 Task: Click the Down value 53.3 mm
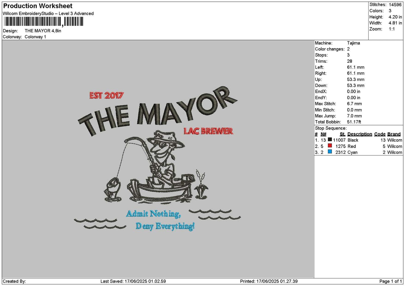(x=356, y=85)
